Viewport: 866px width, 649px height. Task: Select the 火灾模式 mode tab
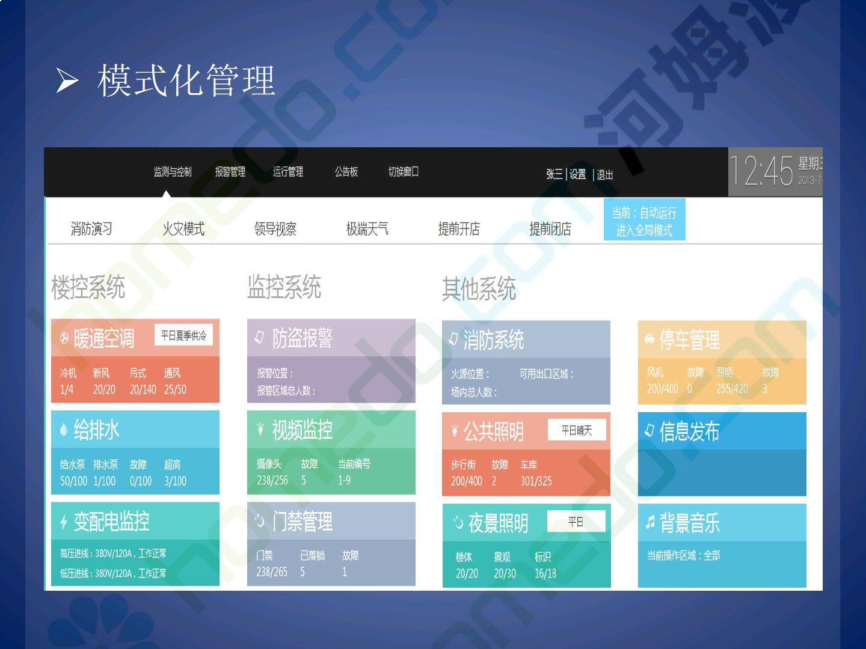[x=183, y=229]
